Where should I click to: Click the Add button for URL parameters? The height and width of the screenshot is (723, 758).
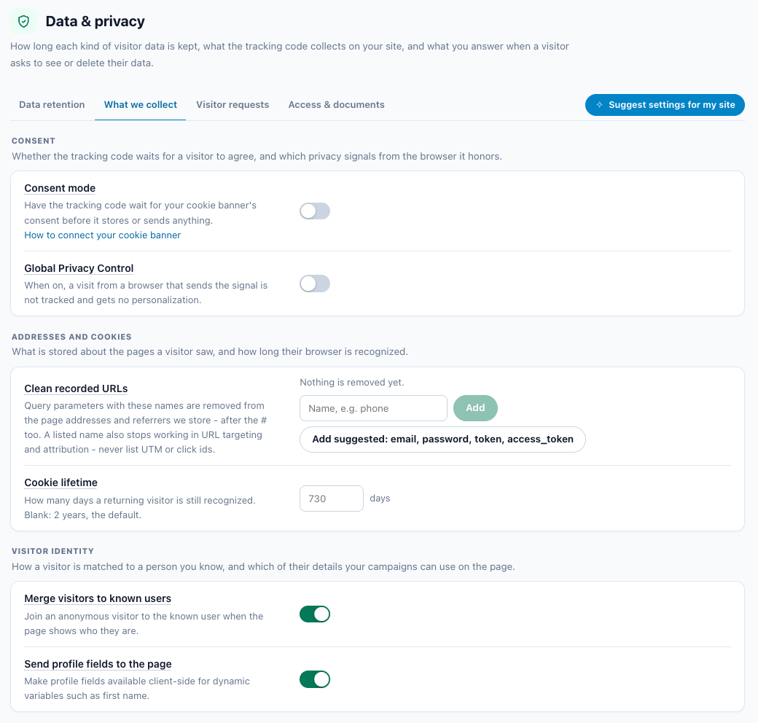tap(475, 408)
